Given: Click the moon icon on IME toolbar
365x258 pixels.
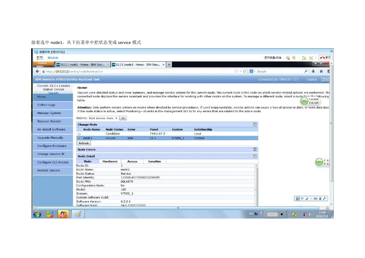Looking at the screenshot, I should [x=306, y=199].
